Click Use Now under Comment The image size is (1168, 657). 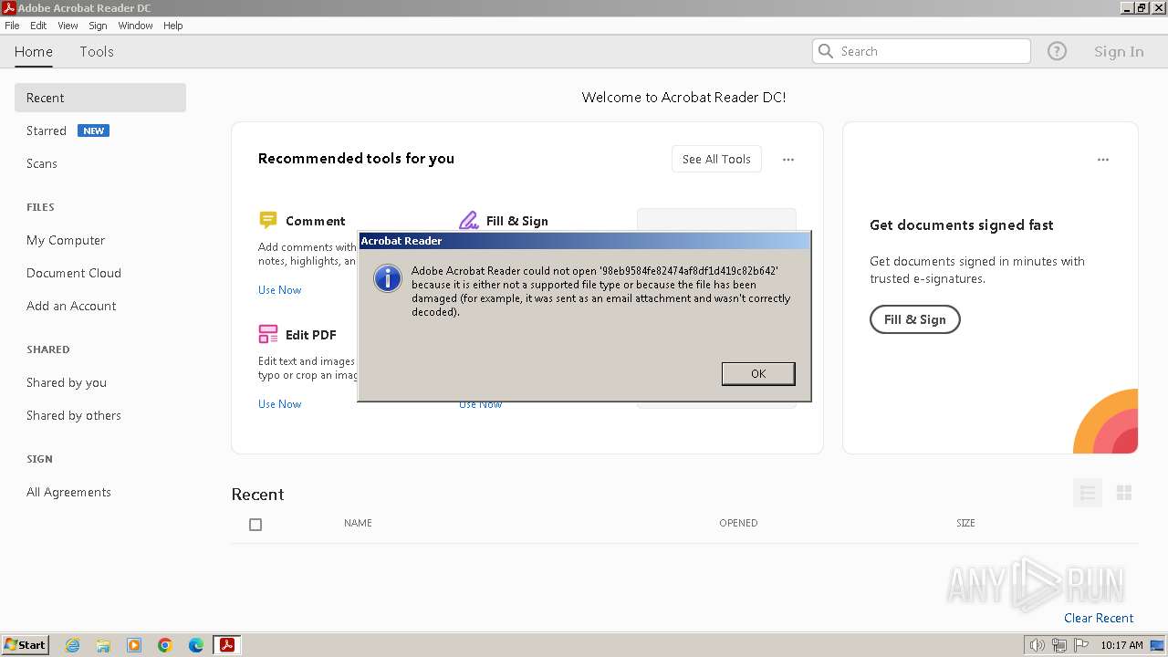(279, 290)
